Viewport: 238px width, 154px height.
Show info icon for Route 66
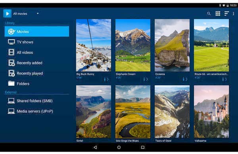(223, 79)
